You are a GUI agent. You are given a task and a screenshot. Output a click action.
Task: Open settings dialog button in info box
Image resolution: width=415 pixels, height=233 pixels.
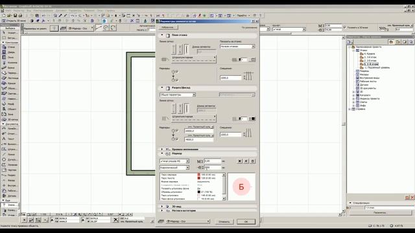point(54,28)
